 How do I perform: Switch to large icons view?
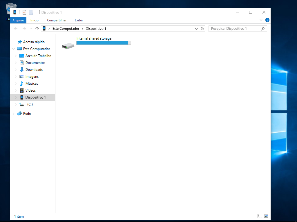266,216
